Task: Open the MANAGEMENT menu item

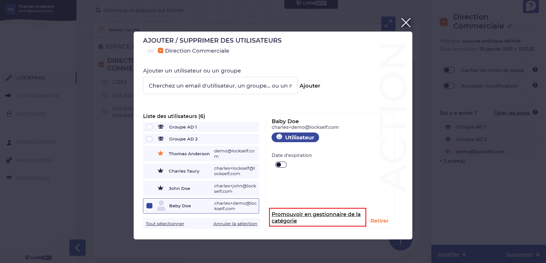Action: coord(36,142)
